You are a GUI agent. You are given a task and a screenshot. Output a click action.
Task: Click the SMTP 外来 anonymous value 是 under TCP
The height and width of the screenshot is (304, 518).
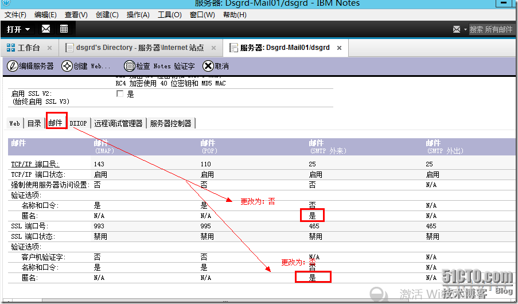[312, 216]
